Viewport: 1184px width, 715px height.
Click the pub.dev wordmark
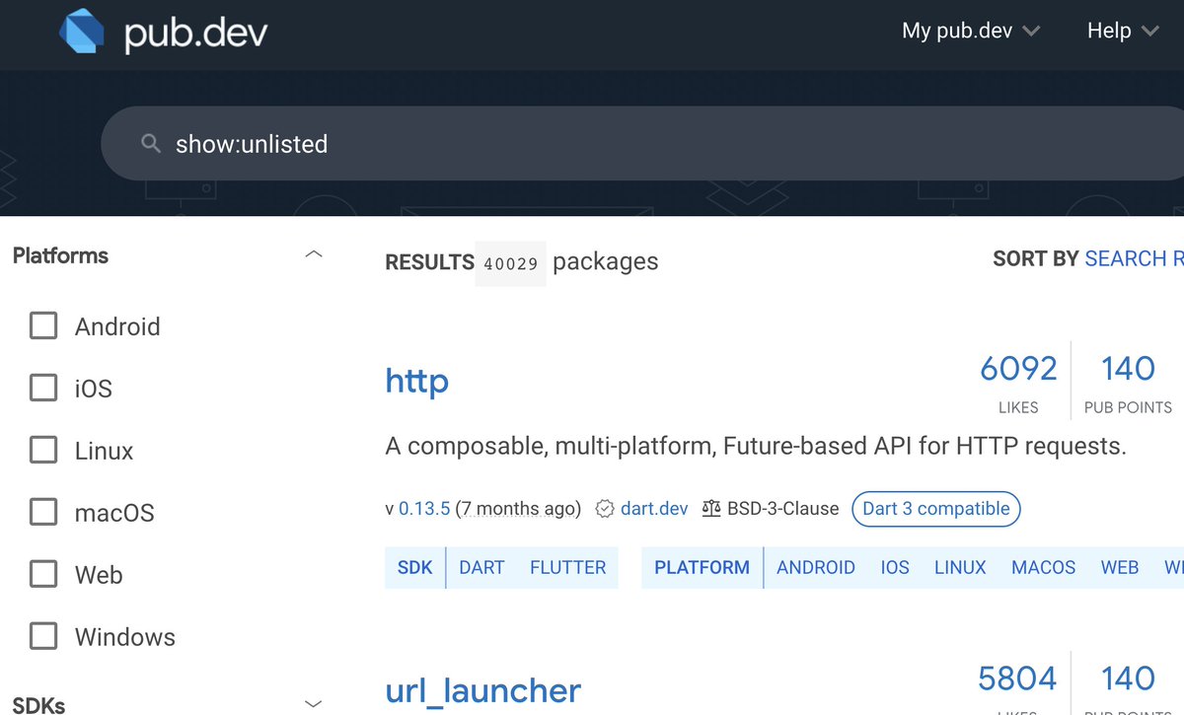point(195,35)
